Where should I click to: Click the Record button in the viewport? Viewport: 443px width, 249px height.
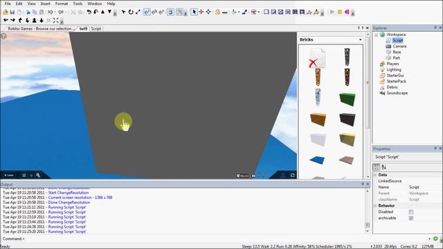(x=242, y=176)
